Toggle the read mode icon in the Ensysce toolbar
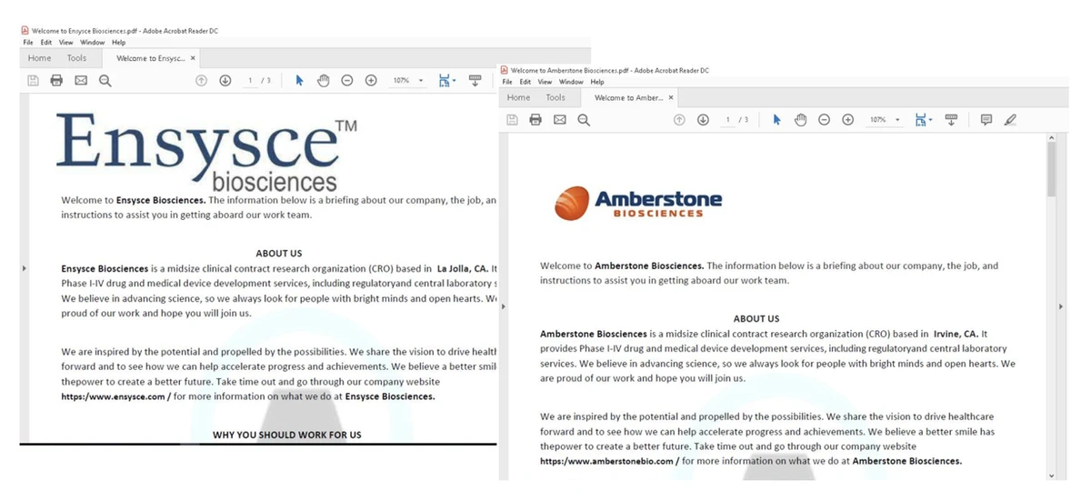This screenshot has height=501, width=1091. point(474,81)
